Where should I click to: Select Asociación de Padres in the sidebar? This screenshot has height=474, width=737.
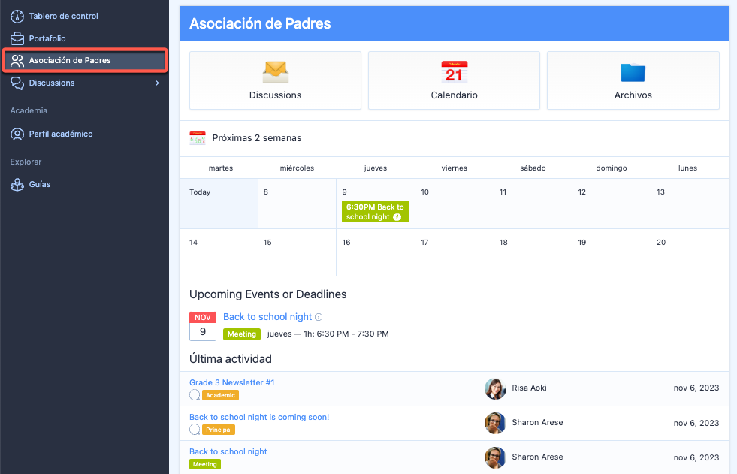pyautogui.click(x=70, y=60)
